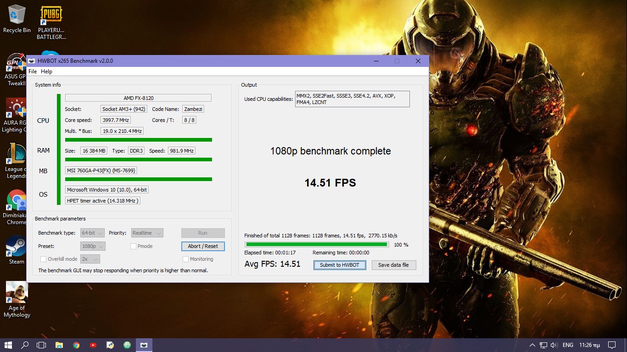This screenshot has height=352, width=627.
Task: Select HWBOT x265 Benchmark taskbar button
Action: click(x=144, y=345)
